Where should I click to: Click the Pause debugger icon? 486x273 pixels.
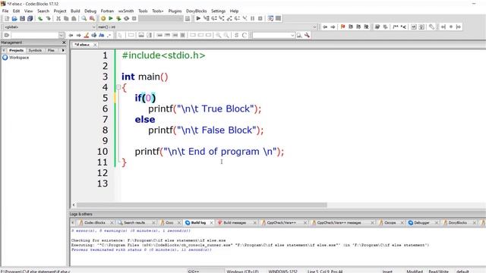click(x=253, y=18)
